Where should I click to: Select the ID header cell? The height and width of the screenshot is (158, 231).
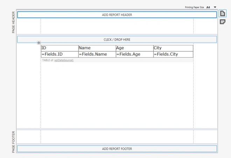coord(60,48)
